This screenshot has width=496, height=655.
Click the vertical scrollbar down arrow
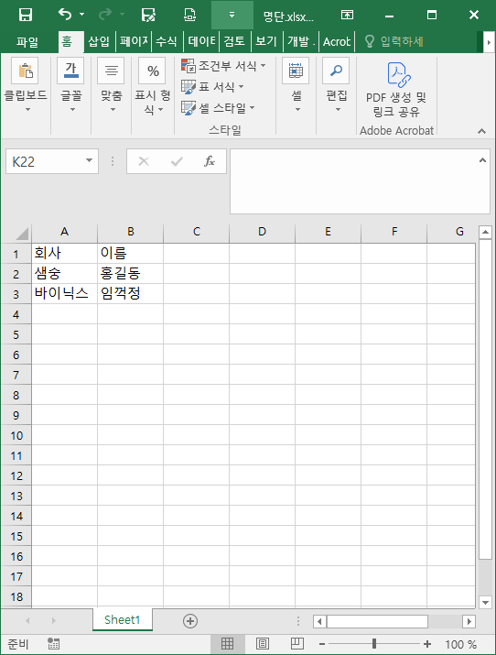pos(485,603)
